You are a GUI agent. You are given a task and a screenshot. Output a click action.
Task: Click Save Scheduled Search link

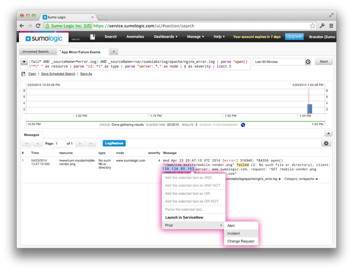58,74
